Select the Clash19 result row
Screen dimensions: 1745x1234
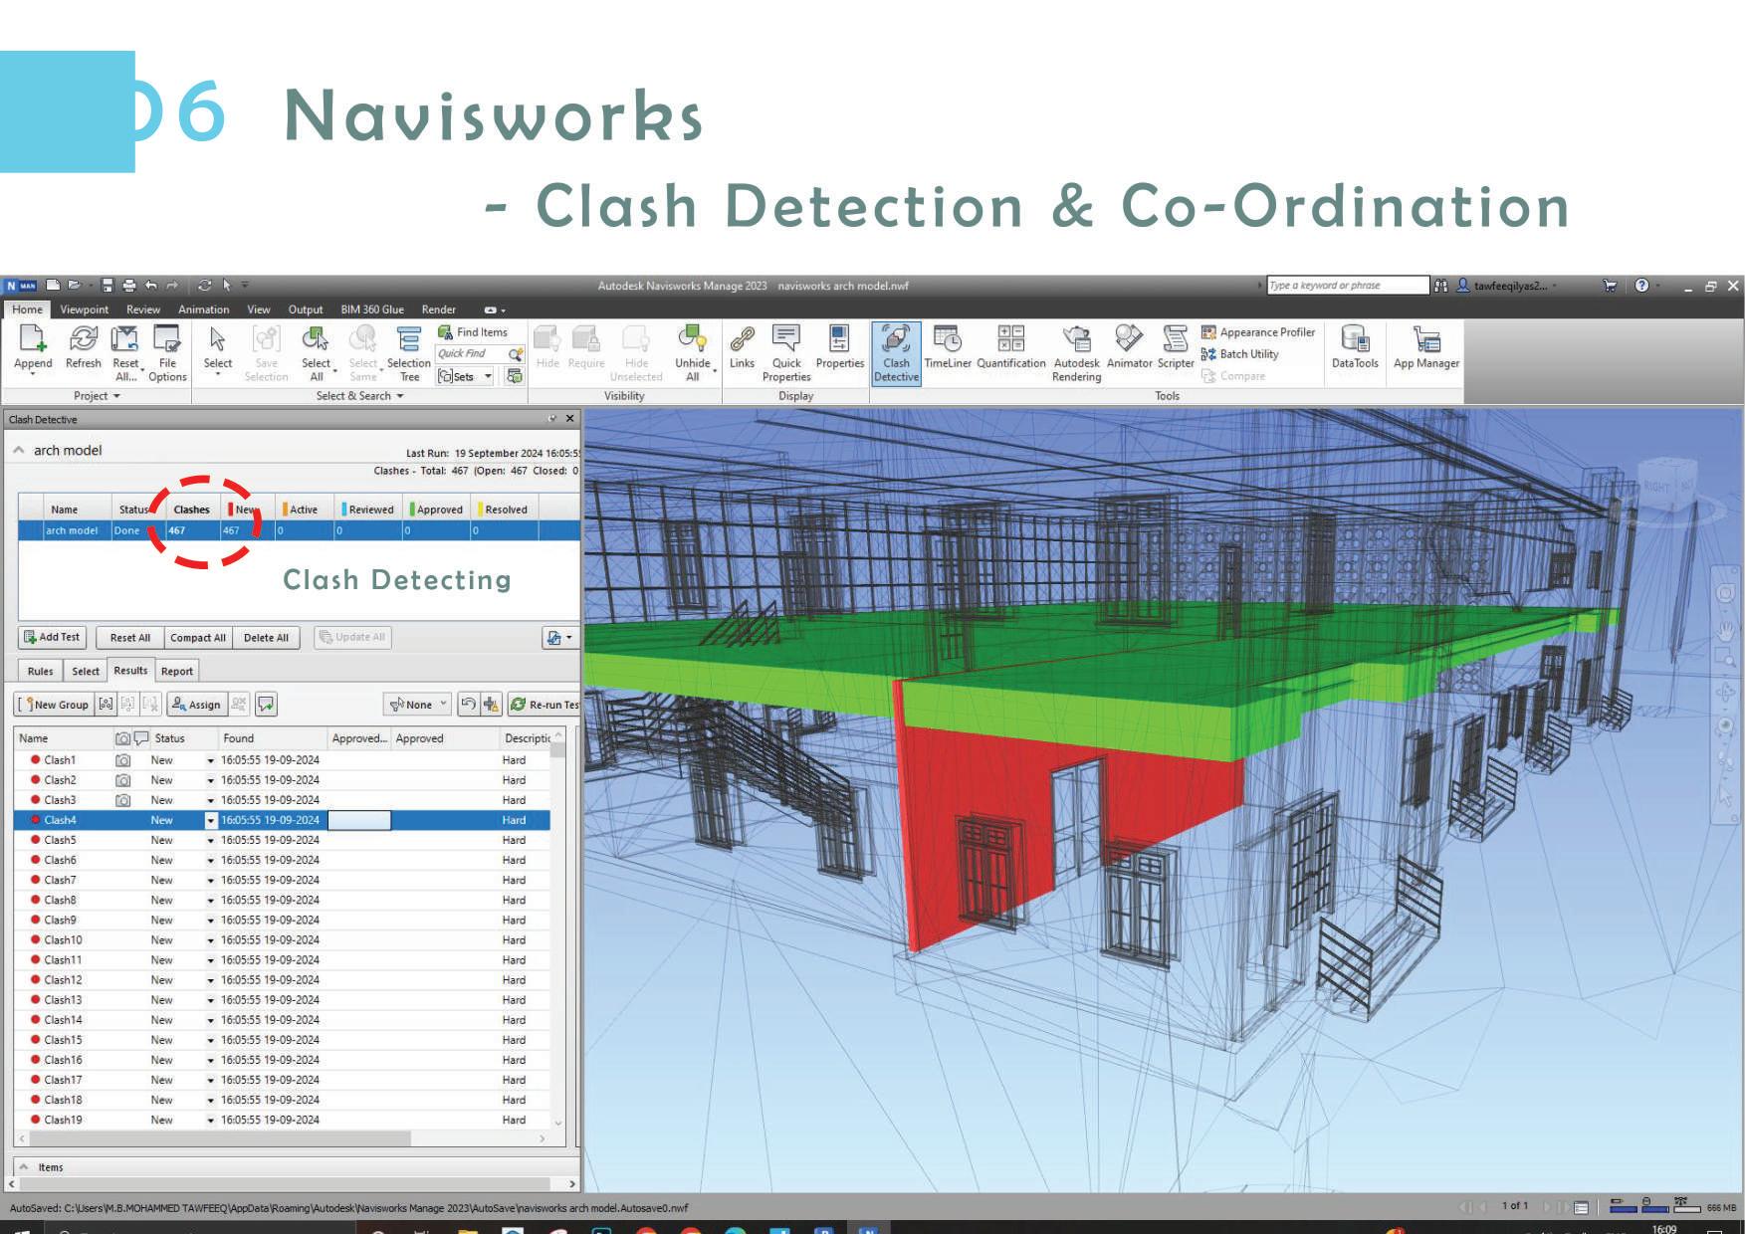coord(283,1120)
